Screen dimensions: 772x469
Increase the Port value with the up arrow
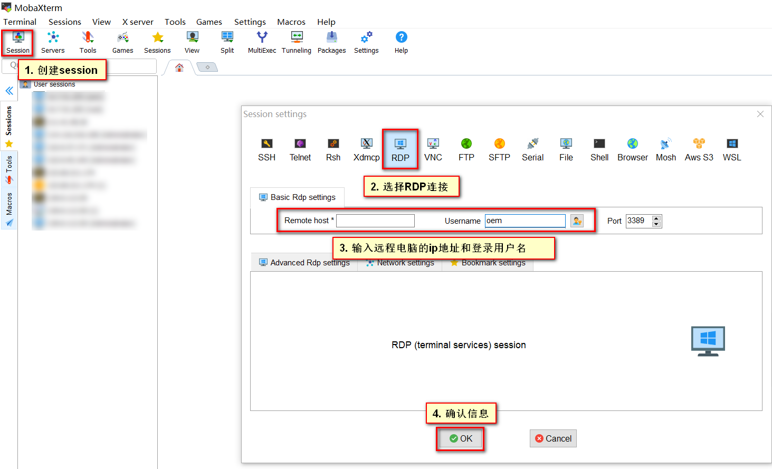click(656, 218)
